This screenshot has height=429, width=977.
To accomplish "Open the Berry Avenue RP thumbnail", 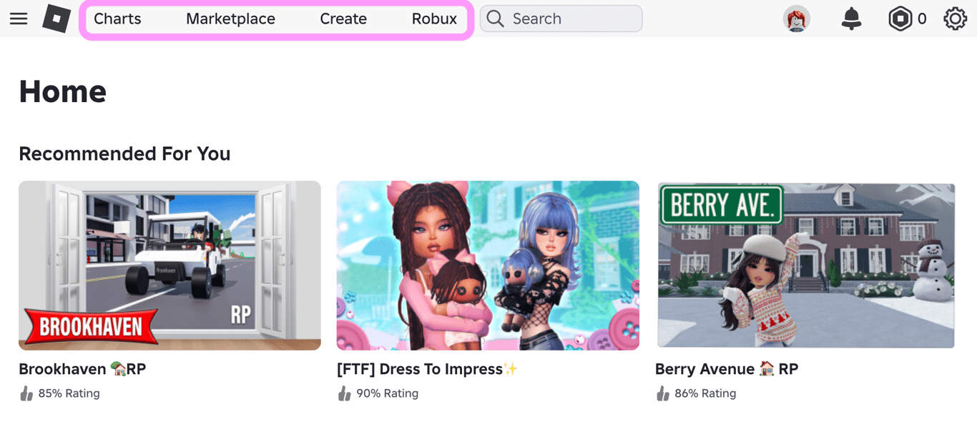I will (806, 265).
